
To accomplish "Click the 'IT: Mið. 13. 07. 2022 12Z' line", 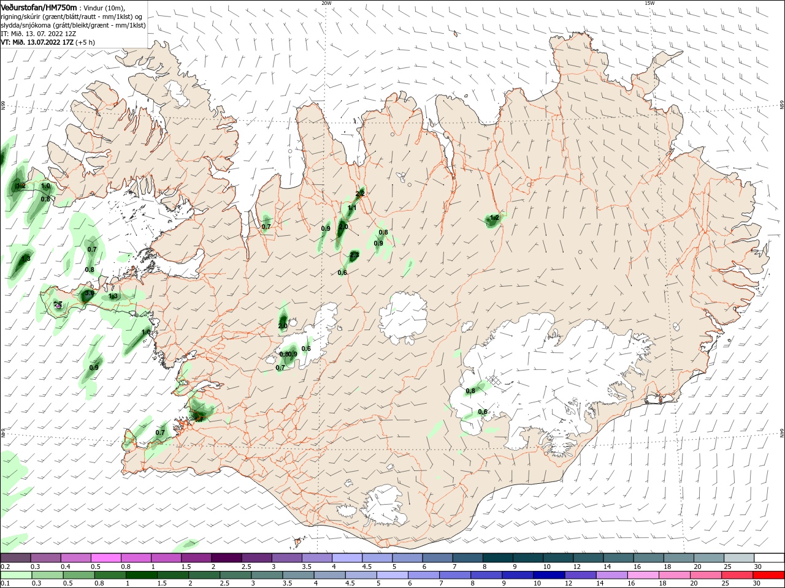I will pyautogui.click(x=38, y=34).
